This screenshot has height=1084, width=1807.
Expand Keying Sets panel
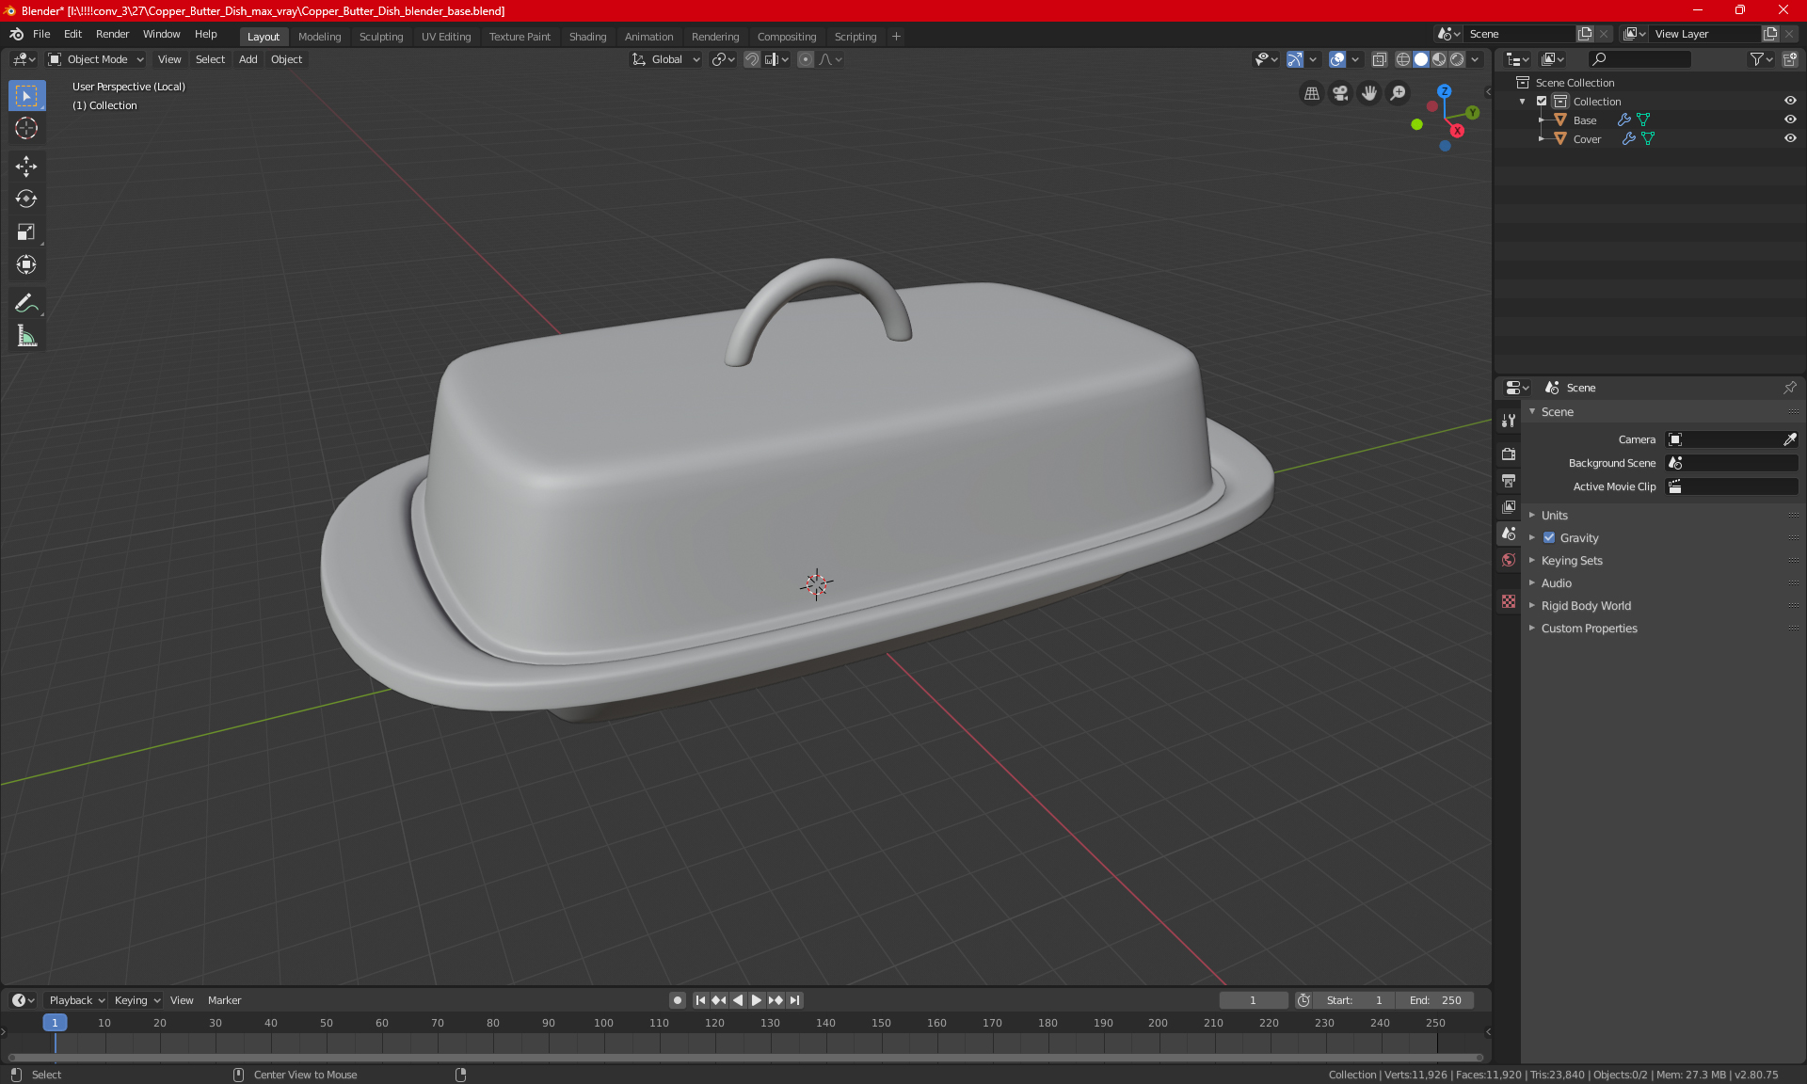[1572, 561]
